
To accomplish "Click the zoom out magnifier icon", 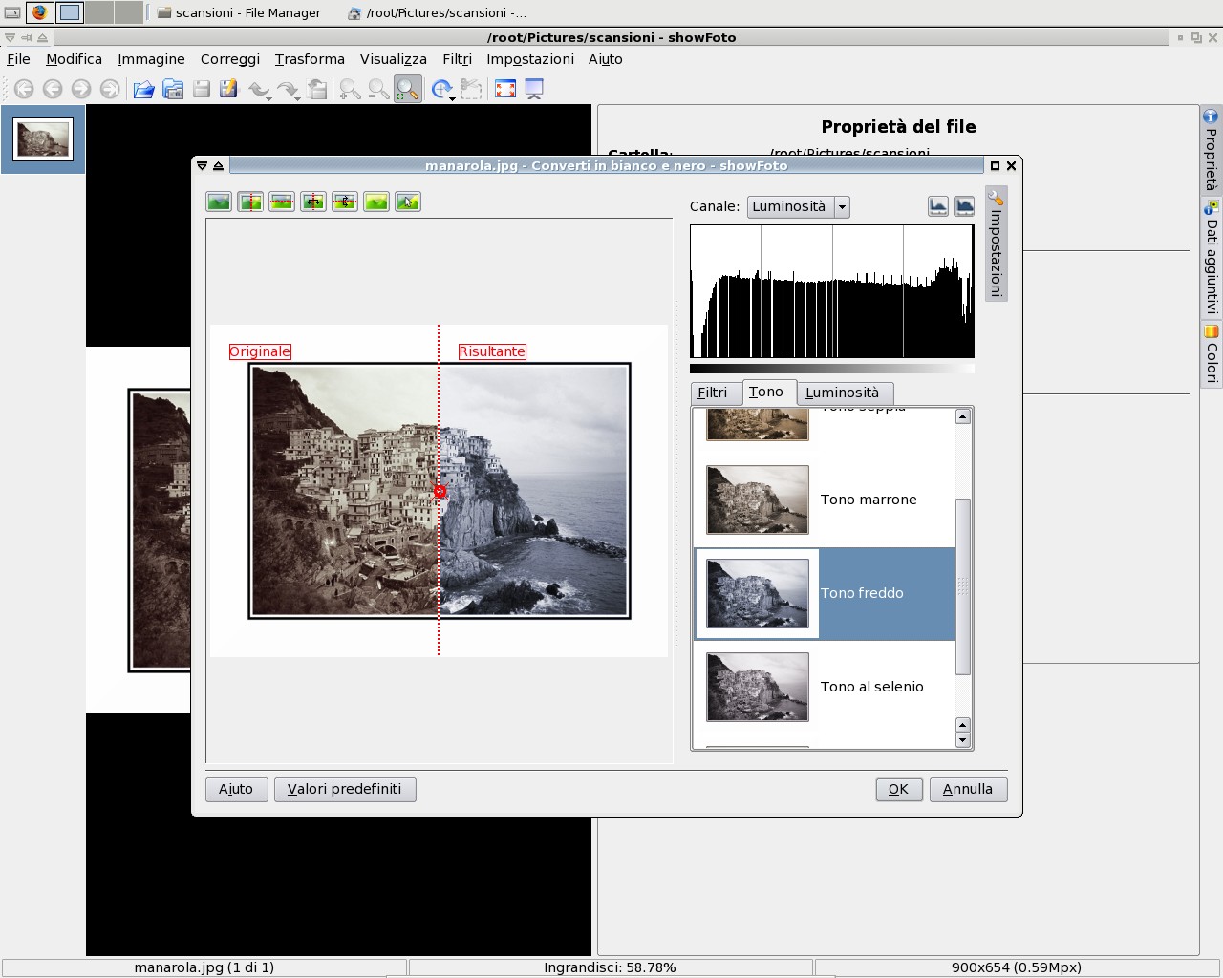I will click(x=379, y=89).
